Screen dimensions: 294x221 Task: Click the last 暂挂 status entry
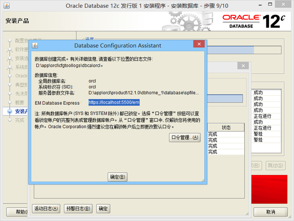tap(258, 140)
